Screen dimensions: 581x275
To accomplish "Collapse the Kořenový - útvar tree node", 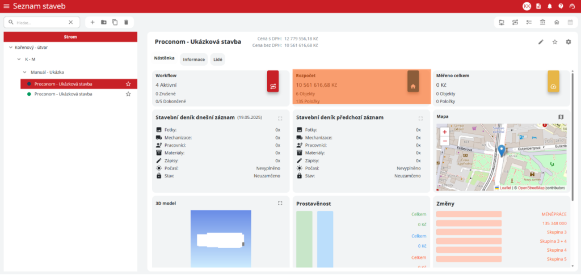I will [x=11, y=48].
